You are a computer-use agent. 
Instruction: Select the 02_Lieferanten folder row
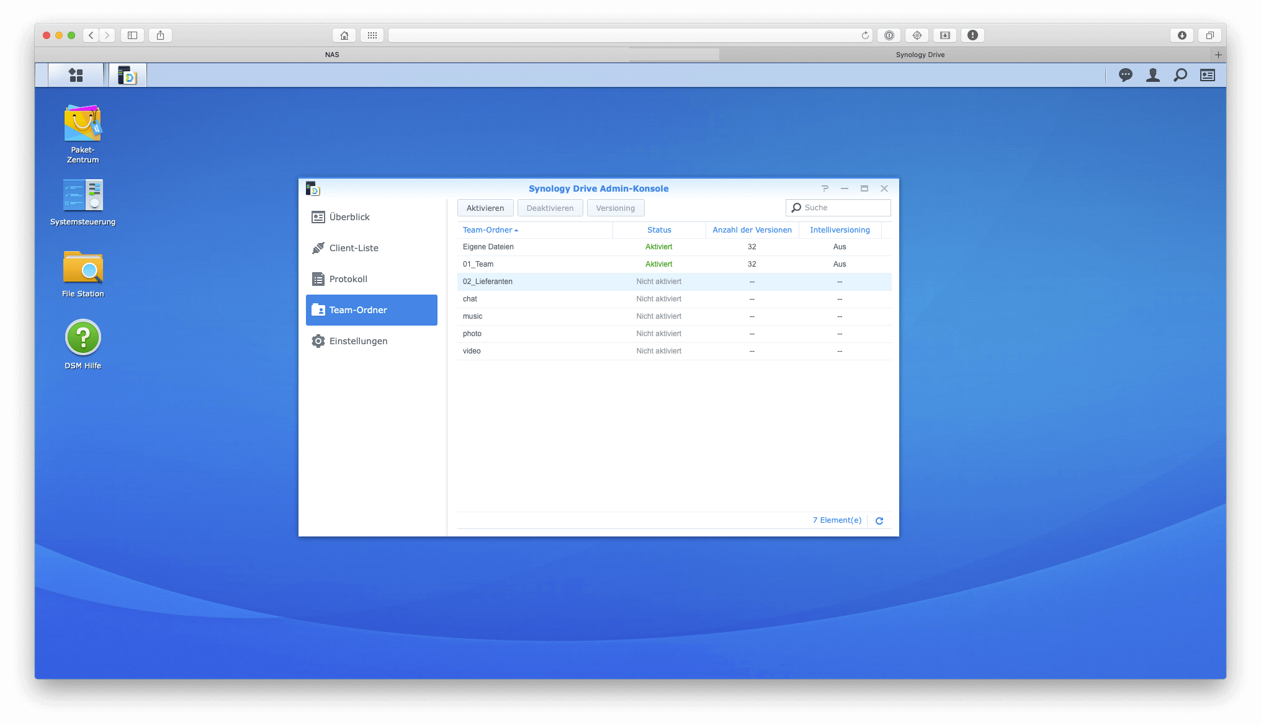point(674,282)
